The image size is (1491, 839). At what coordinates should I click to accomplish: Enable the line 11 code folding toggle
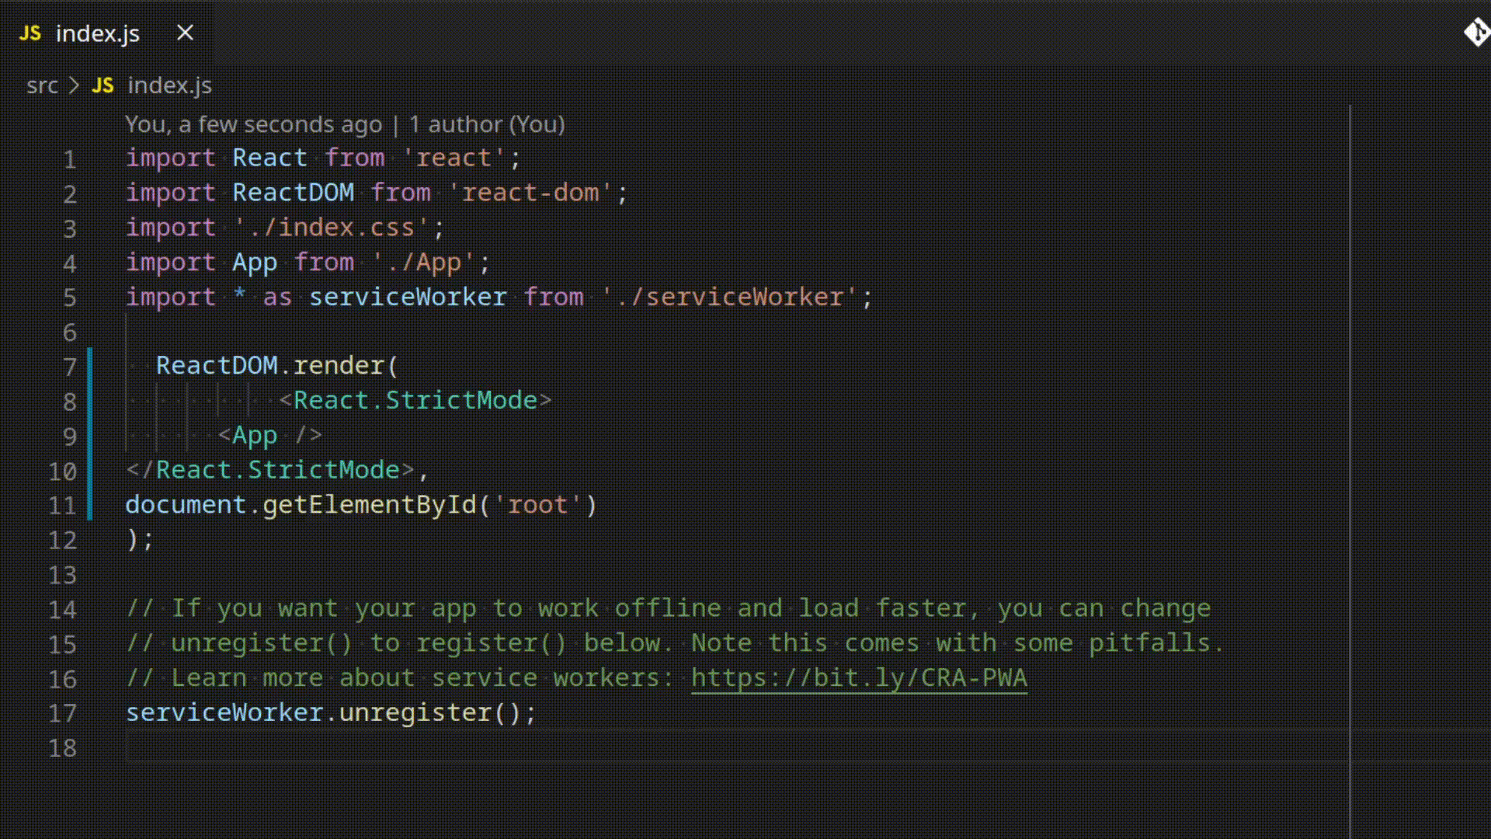106,503
